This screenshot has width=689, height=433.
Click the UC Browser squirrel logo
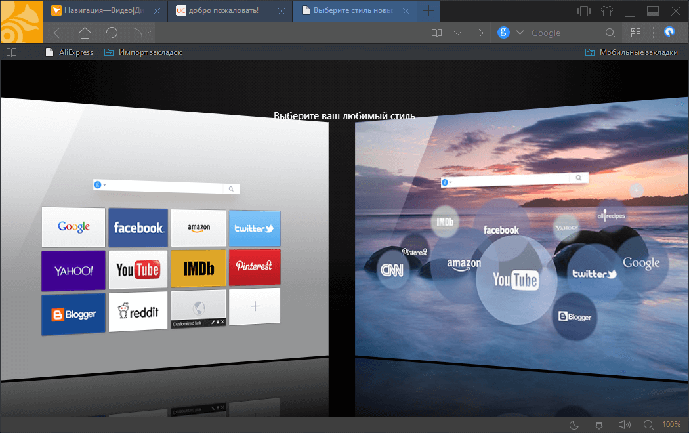click(21, 22)
